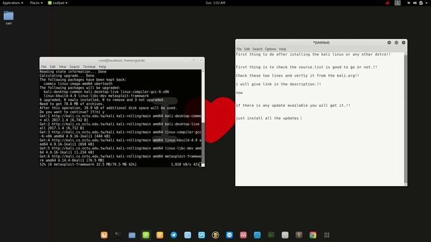431x242 pixels.
Task: Open the clock and calendar in top bar
Action: [x=215, y=3]
